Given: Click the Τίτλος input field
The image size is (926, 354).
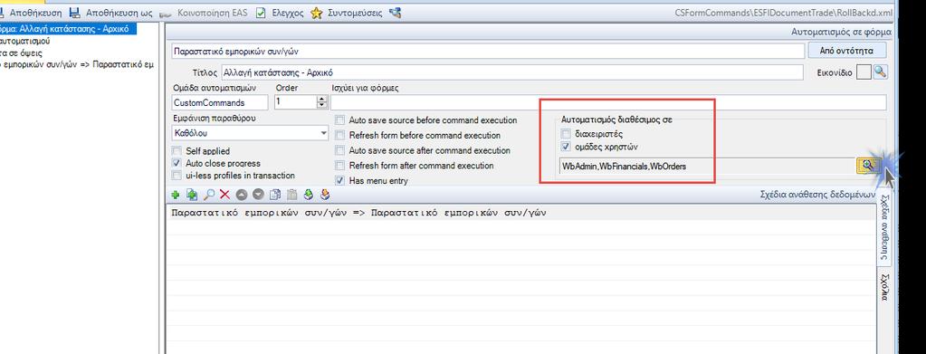Looking at the screenshot, I should point(512,72).
